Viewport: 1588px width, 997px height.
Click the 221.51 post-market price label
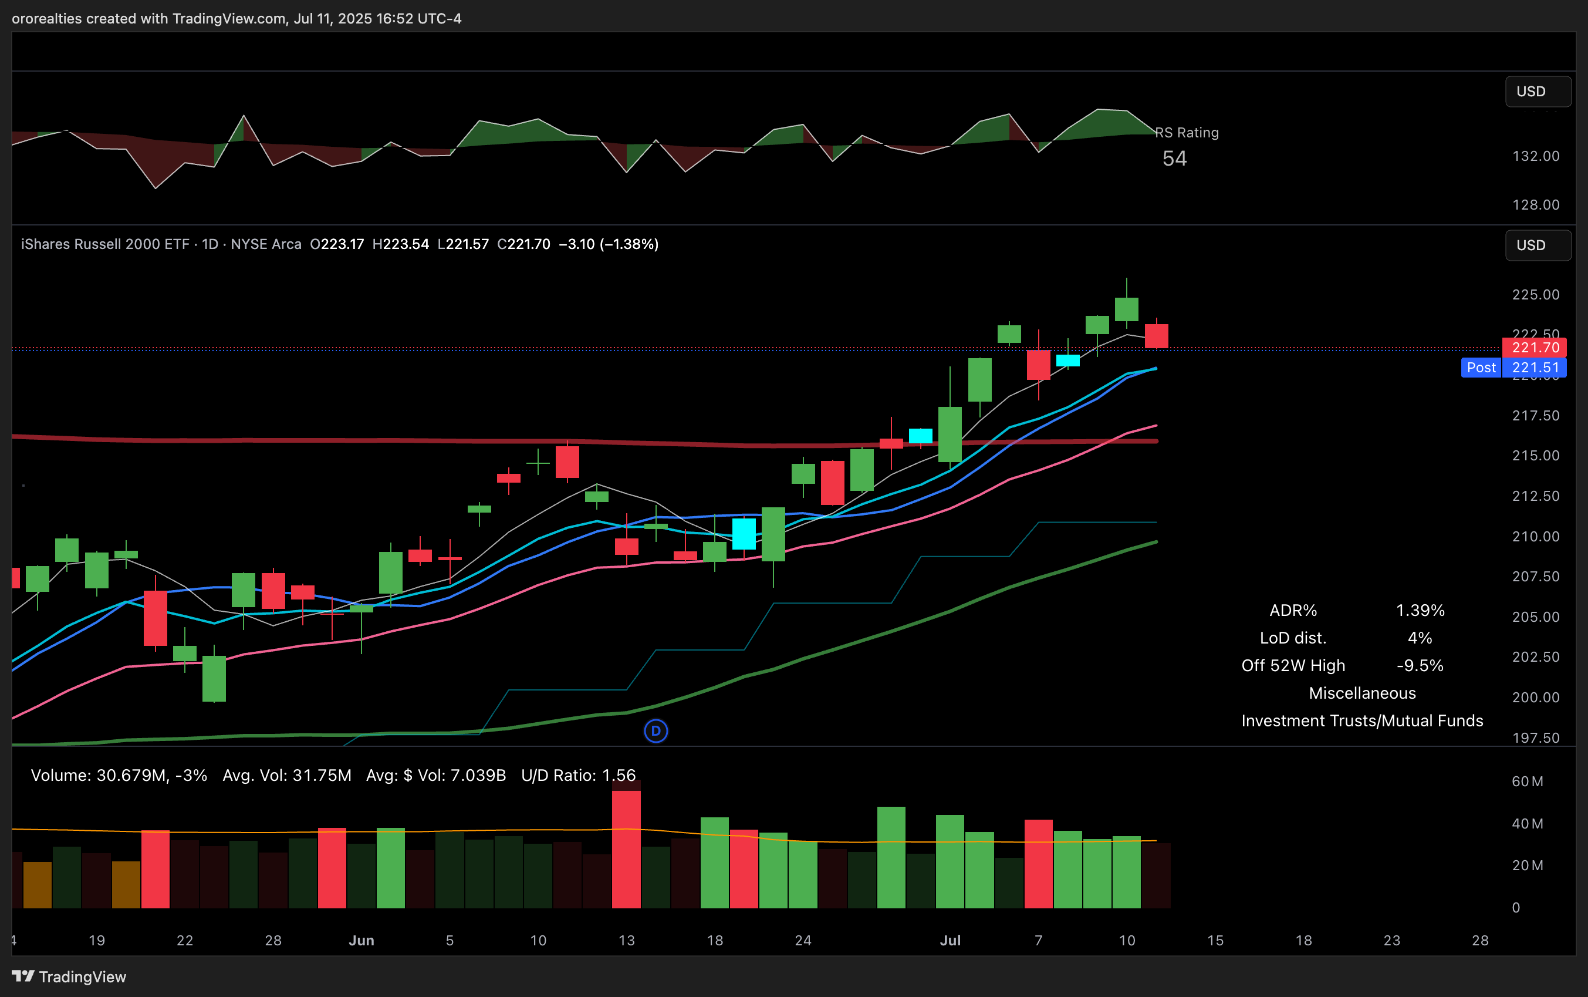point(1535,368)
